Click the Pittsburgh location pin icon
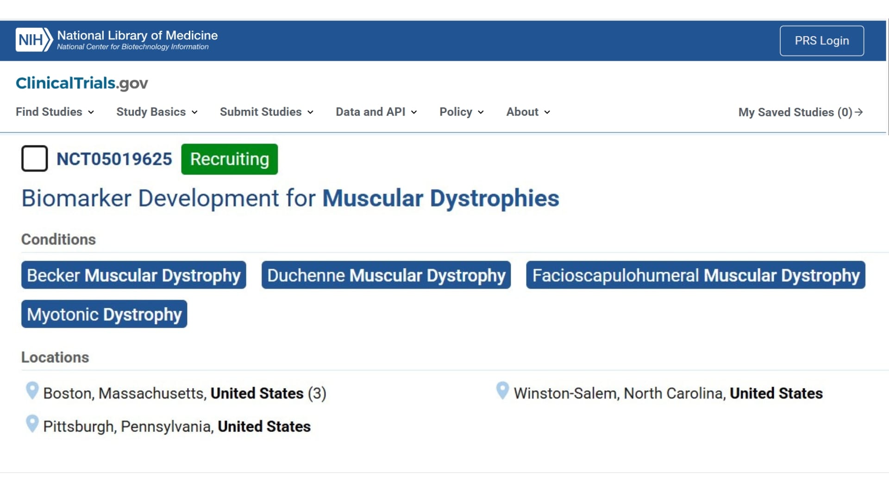 point(32,424)
